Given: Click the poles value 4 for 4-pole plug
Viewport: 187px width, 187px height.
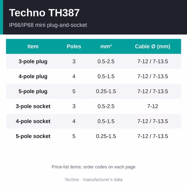Looking at the screenshot, I should [74, 76].
